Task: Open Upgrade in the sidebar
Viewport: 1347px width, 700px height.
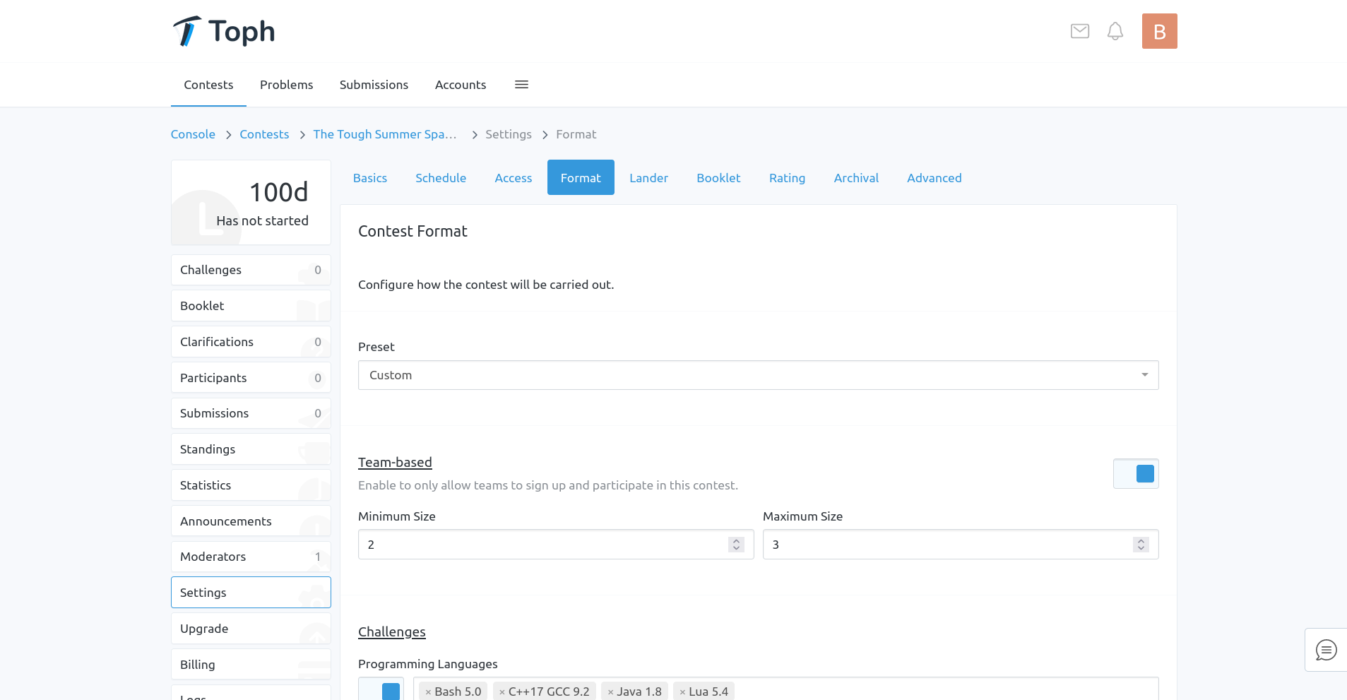Action: (x=251, y=629)
